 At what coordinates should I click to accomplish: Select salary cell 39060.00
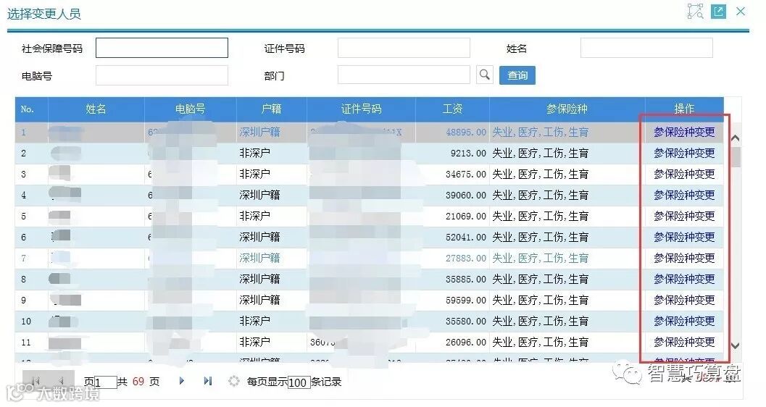[465, 196]
